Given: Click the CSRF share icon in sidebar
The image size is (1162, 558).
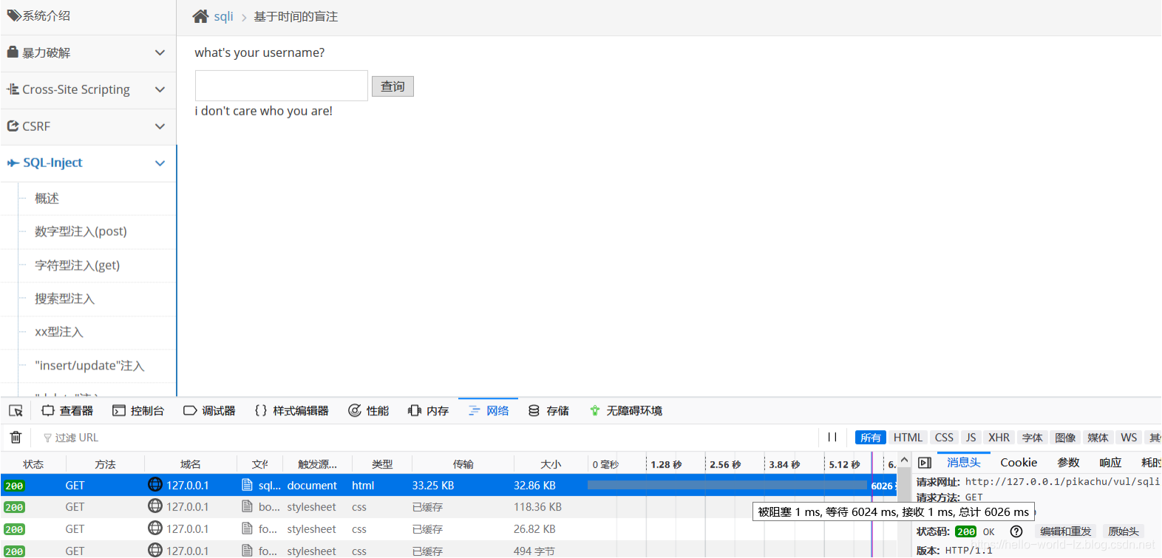Looking at the screenshot, I should [x=13, y=126].
